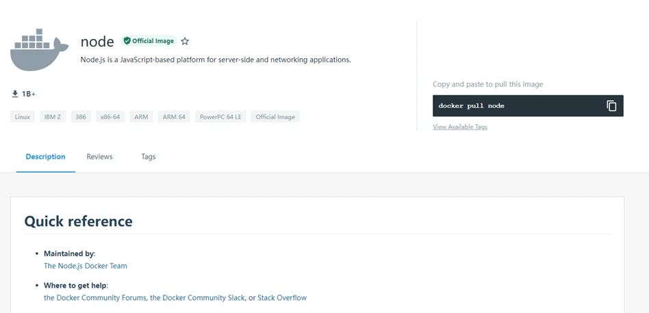
Task: Select the IBM Z architecture tag
Action: [x=53, y=117]
